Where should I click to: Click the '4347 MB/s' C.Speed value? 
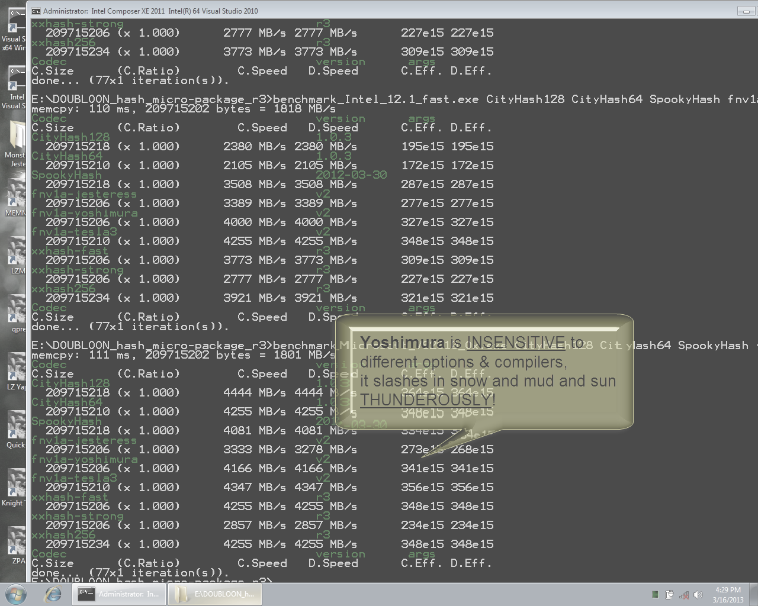click(255, 487)
